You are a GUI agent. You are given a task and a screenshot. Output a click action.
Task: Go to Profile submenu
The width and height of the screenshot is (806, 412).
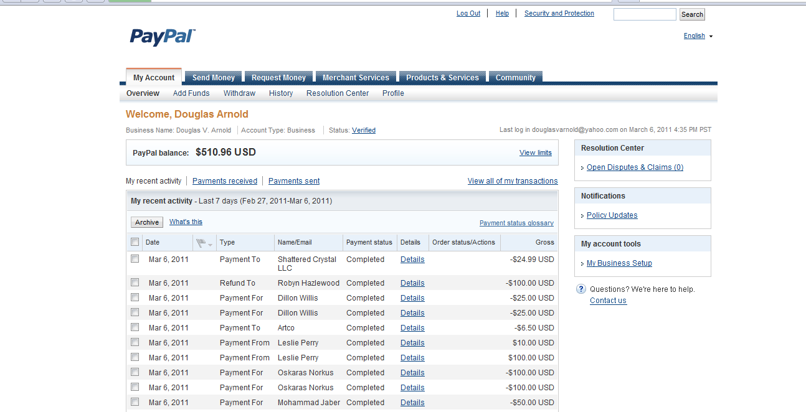point(393,93)
